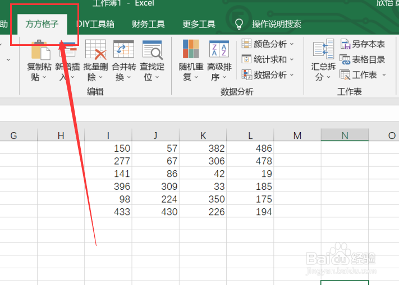The height and width of the screenshot is (285, 399).
Task: Click the 颜色分析 button label
Action: coord(270,44)
